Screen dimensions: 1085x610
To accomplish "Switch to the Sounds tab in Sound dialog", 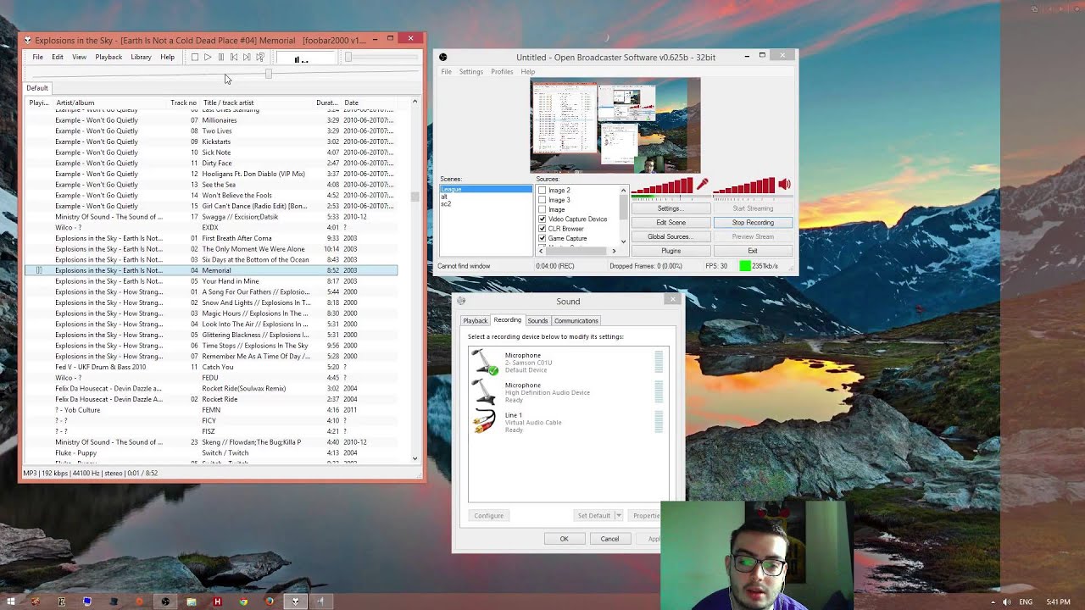I will pyautogui.click(x=537, y=321).
